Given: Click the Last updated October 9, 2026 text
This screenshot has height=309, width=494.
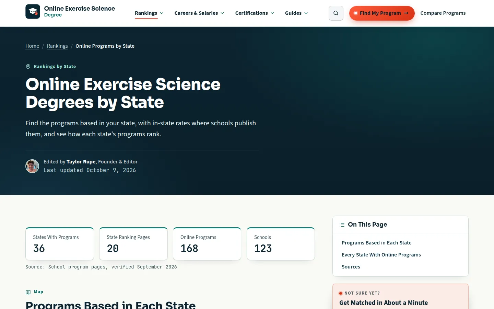Looking at the screenshot, I should pos(90,170).
